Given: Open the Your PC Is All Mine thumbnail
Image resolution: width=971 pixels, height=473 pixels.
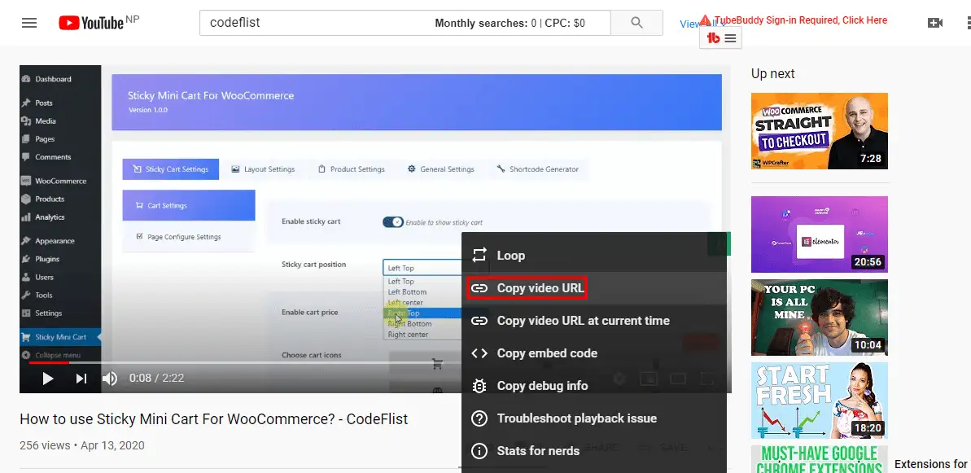Looking at the screenshot, I should [x=819, y=318].
